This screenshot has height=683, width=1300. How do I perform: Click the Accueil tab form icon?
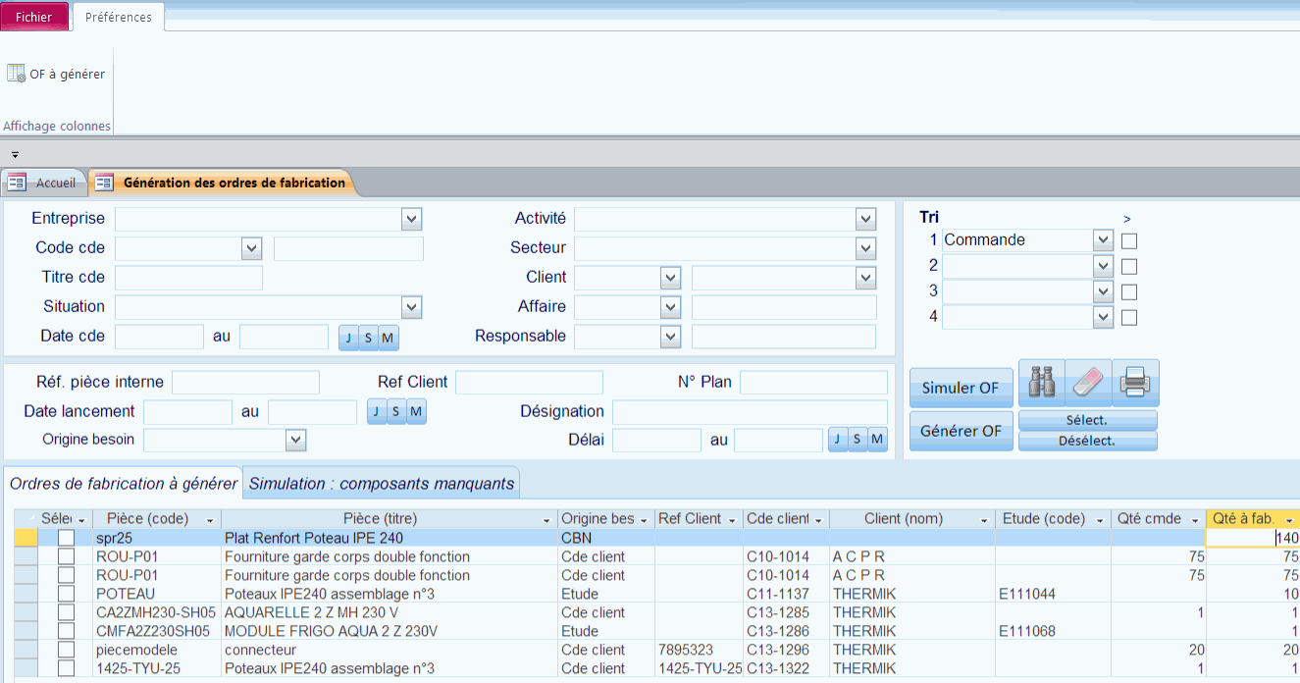(x=17, y=183)
